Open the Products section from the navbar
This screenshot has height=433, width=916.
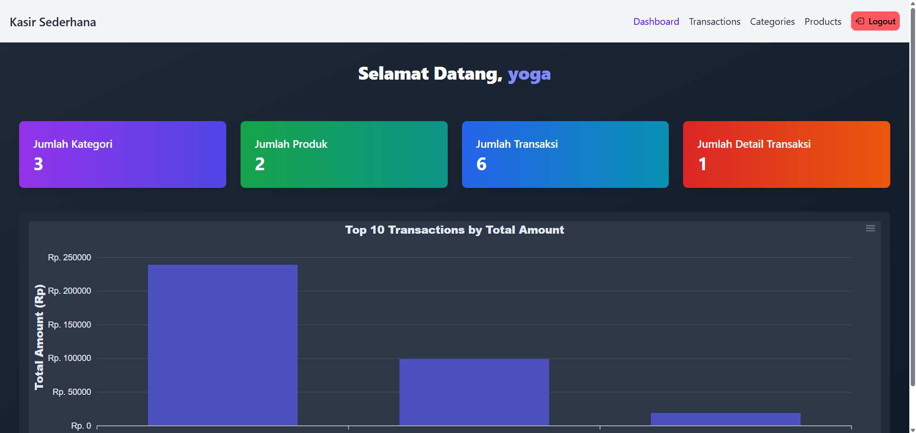point(822,21)
